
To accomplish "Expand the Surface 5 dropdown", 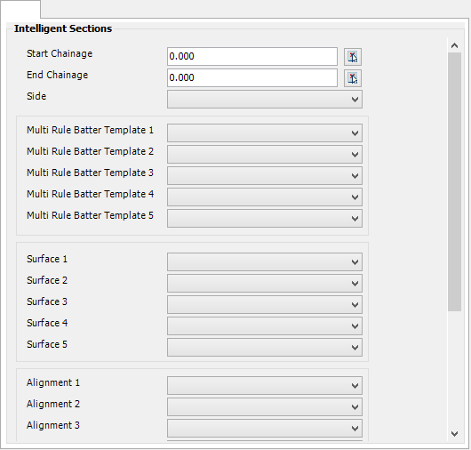I will tap(265, 347).
